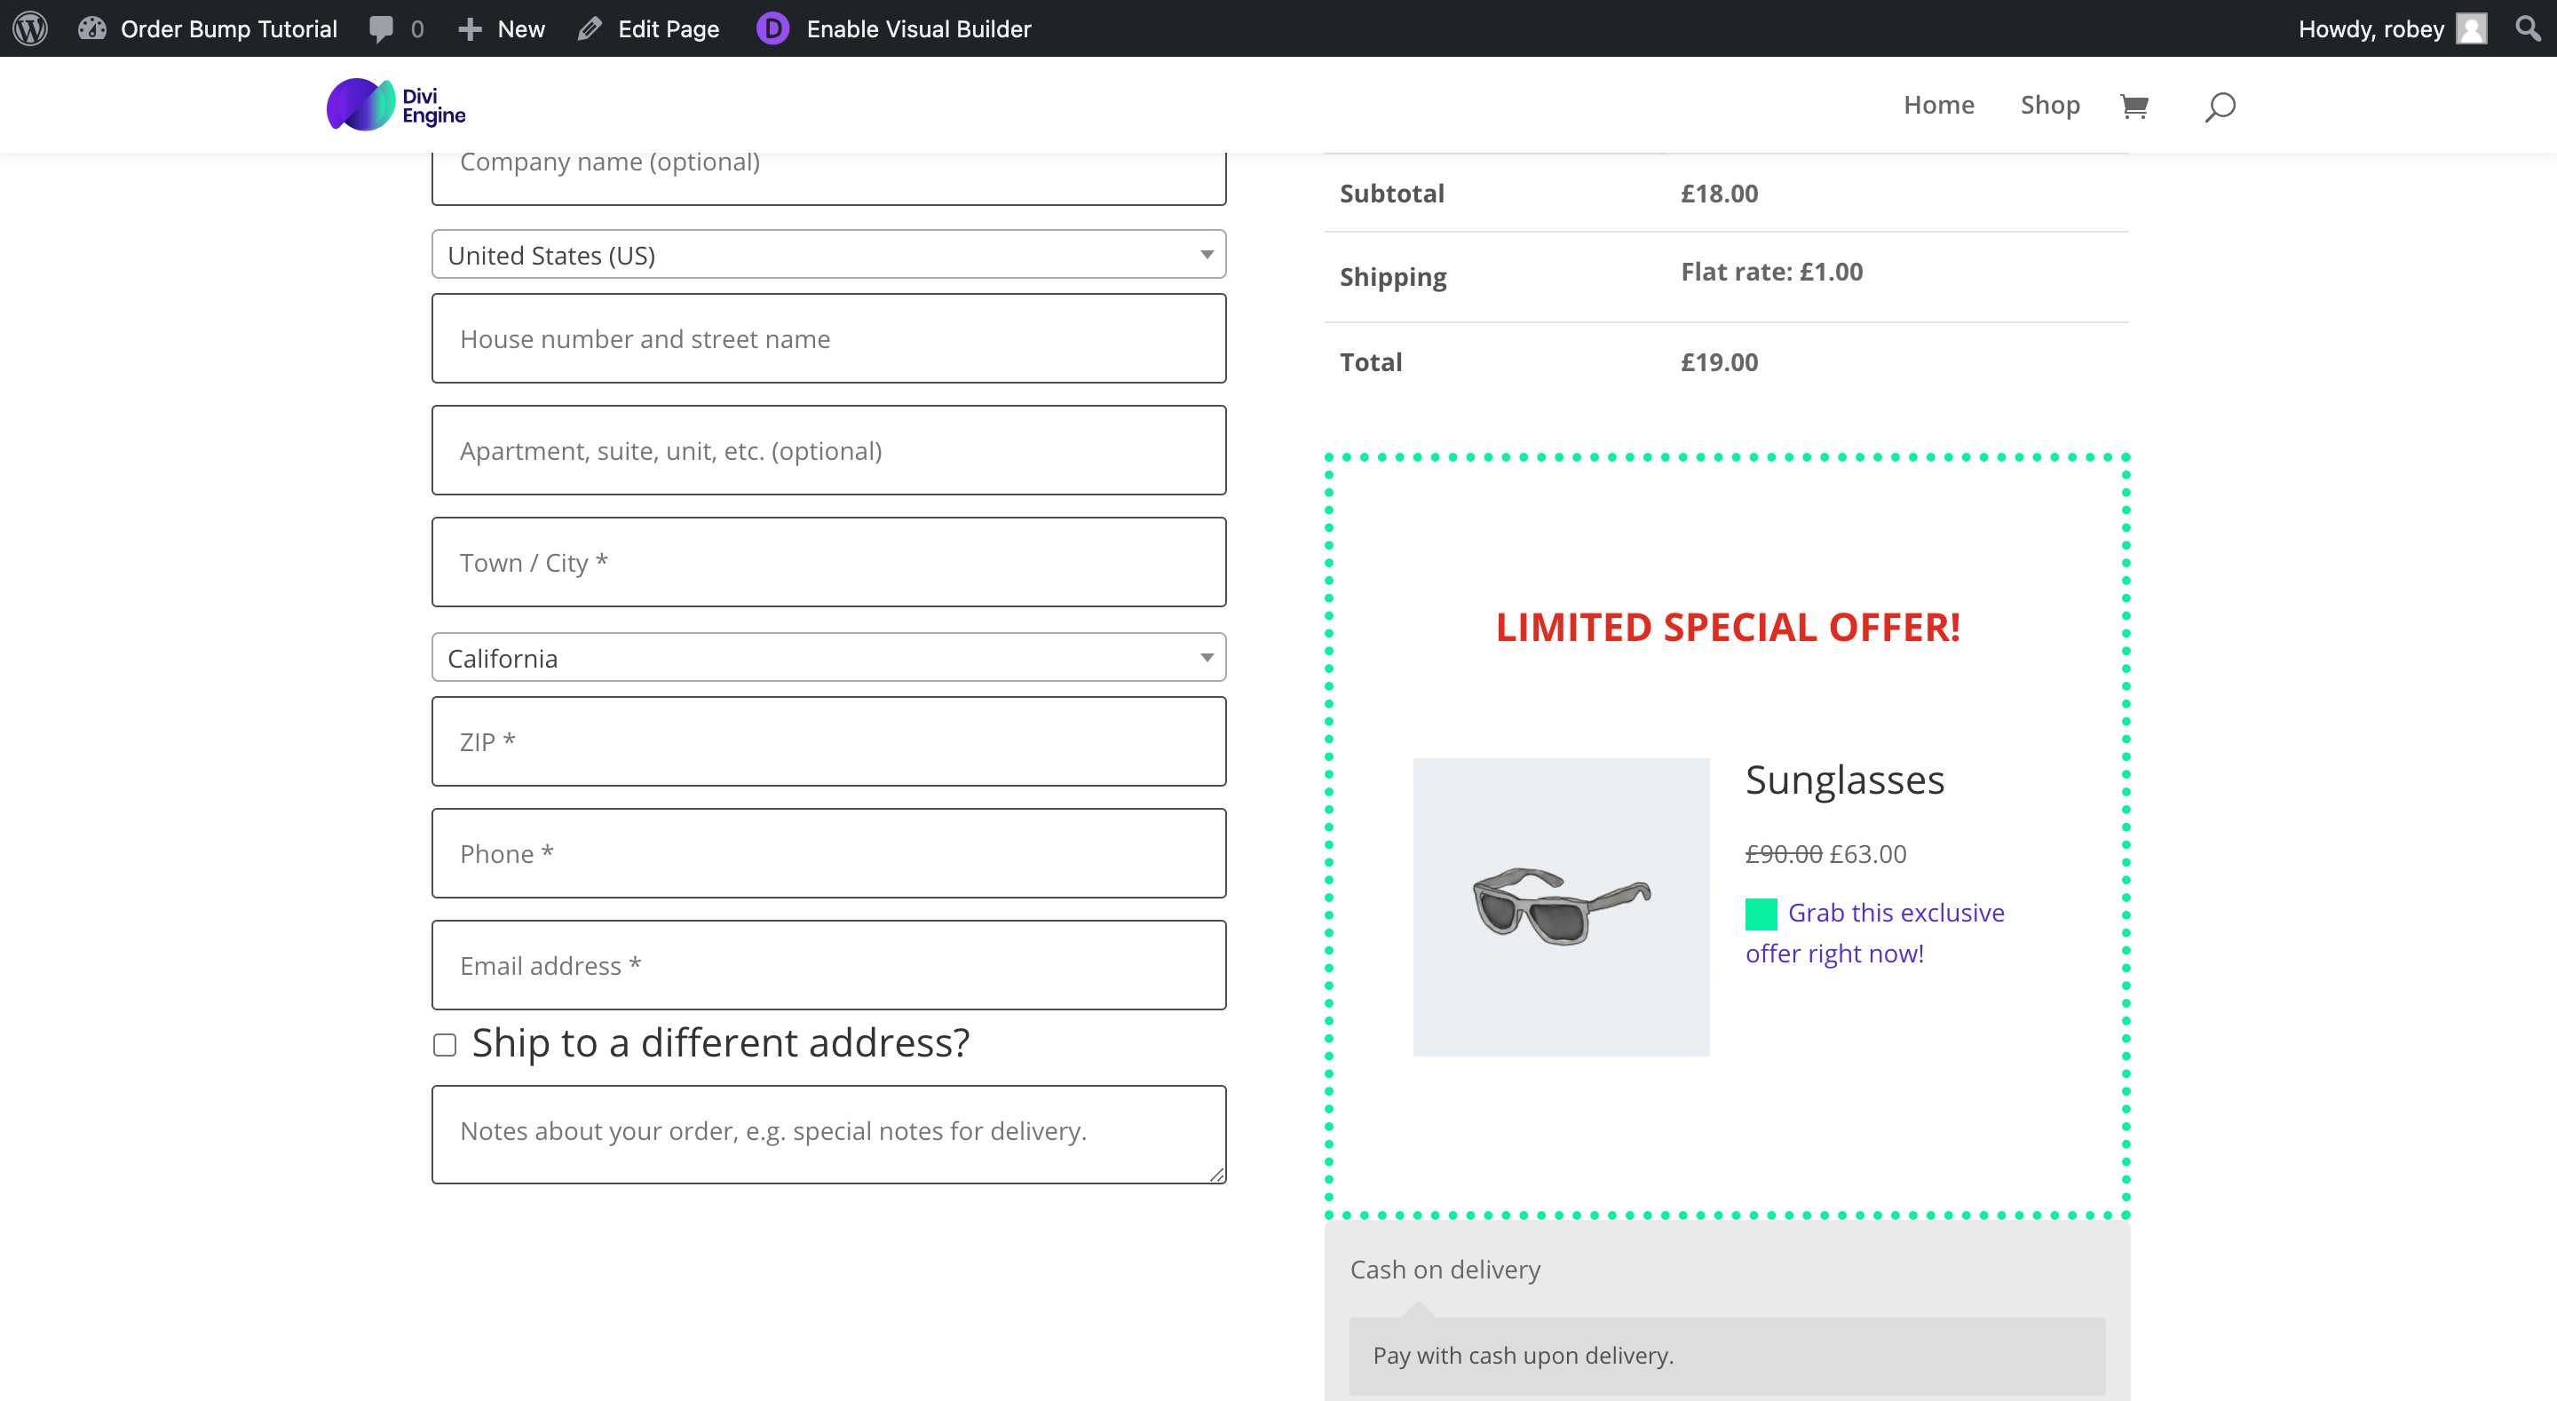Click Edit Page in the admin bar
2557x1401 pixels.
coord(649,28)
